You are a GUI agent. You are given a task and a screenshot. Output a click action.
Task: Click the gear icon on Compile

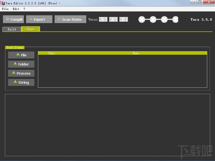pos(8,19)
